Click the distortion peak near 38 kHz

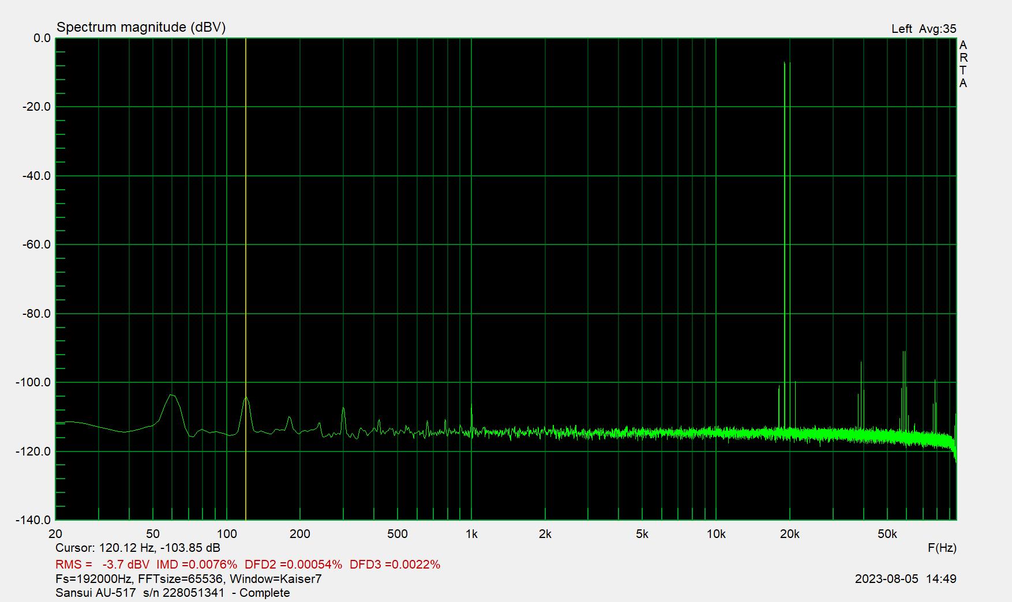(861, 395)
